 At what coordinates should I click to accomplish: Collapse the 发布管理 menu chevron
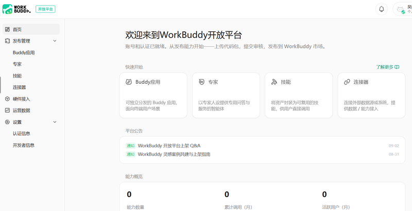55,41
